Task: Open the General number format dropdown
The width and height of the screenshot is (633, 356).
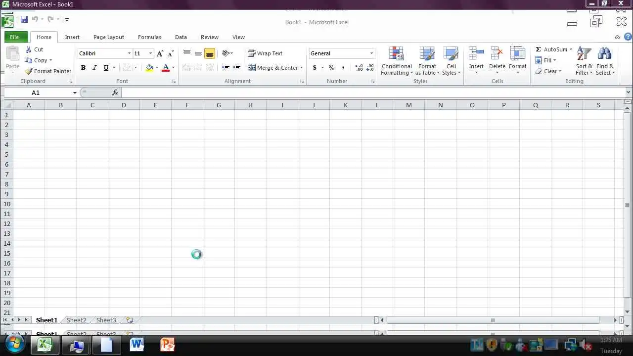Action: (371, 53)
